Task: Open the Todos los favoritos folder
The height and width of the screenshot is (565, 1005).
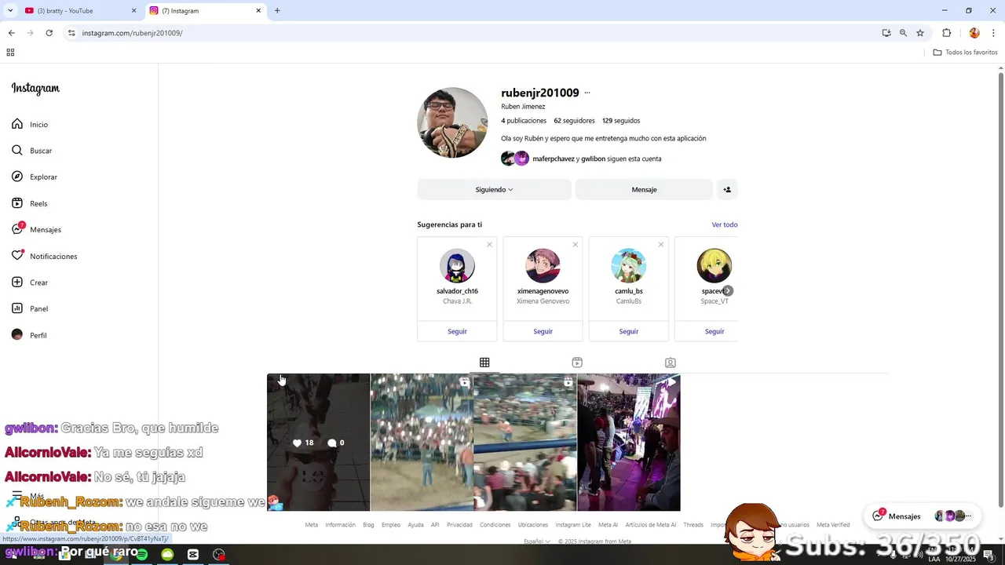Action: (965, 53)
